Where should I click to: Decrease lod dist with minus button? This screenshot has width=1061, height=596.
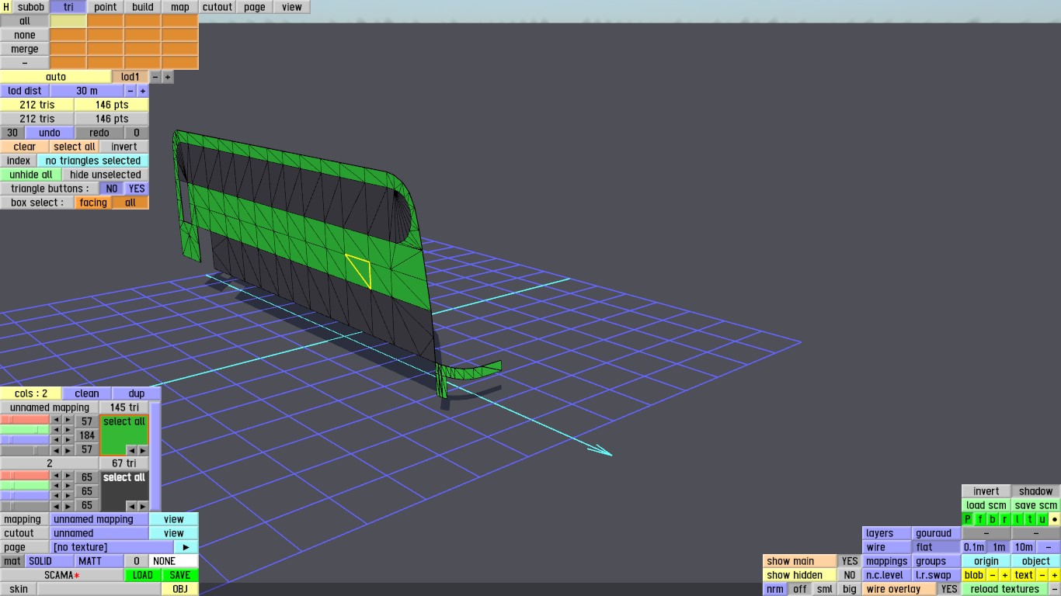tap(130, 91)
